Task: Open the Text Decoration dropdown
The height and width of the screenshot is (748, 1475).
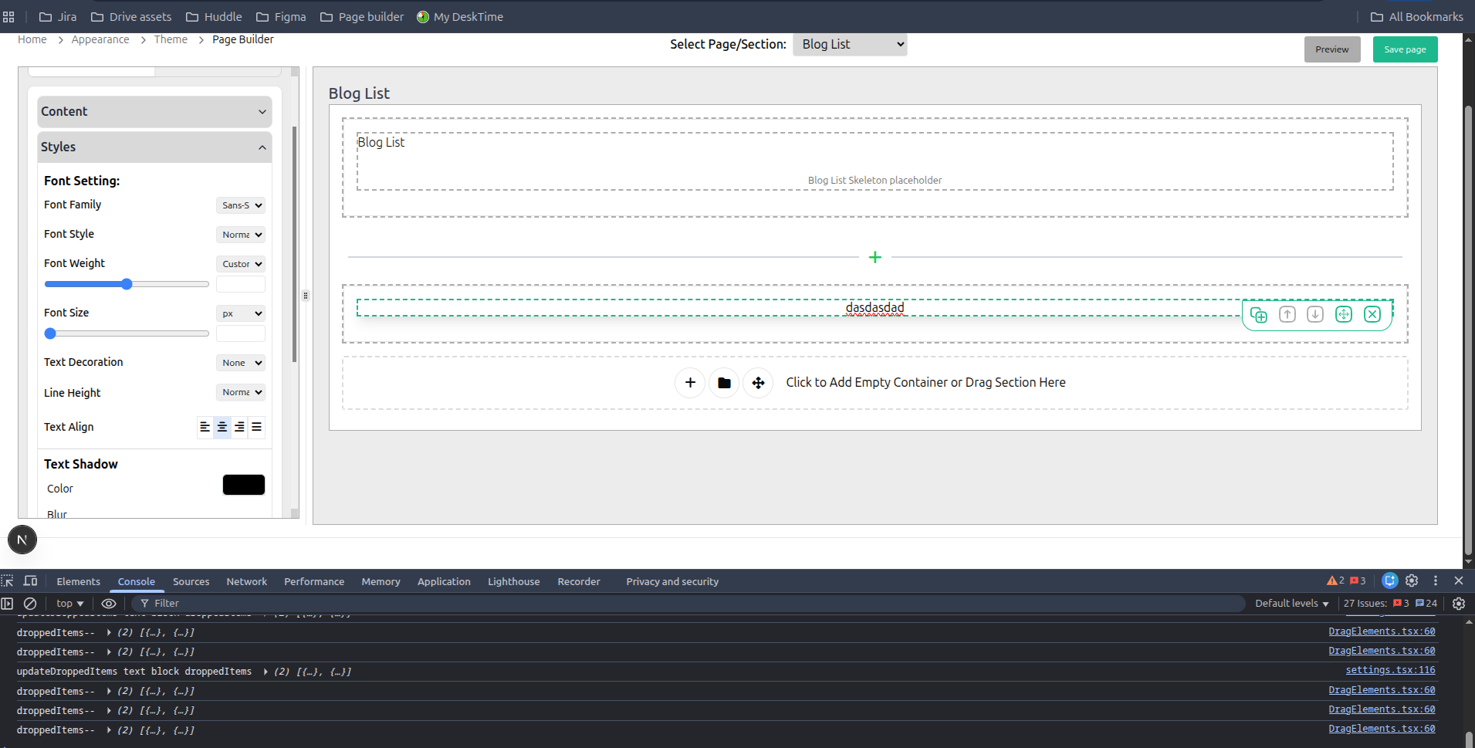Action: [241, 363]
